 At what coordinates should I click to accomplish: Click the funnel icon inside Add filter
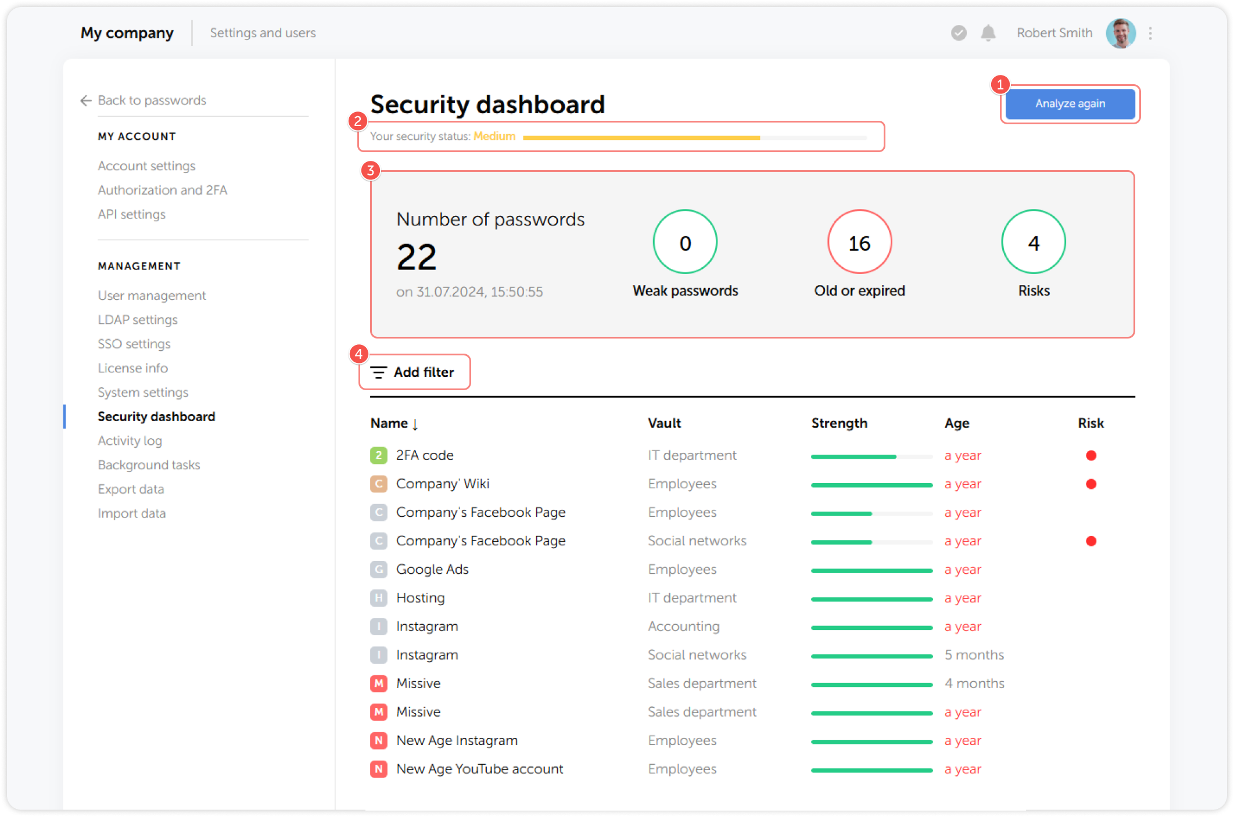click(x=379, y=372)
